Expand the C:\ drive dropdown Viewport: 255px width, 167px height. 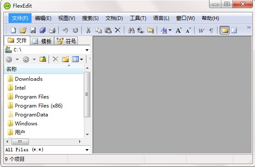(87, 50)
